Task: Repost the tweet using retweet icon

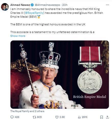Action: [34, 117]
